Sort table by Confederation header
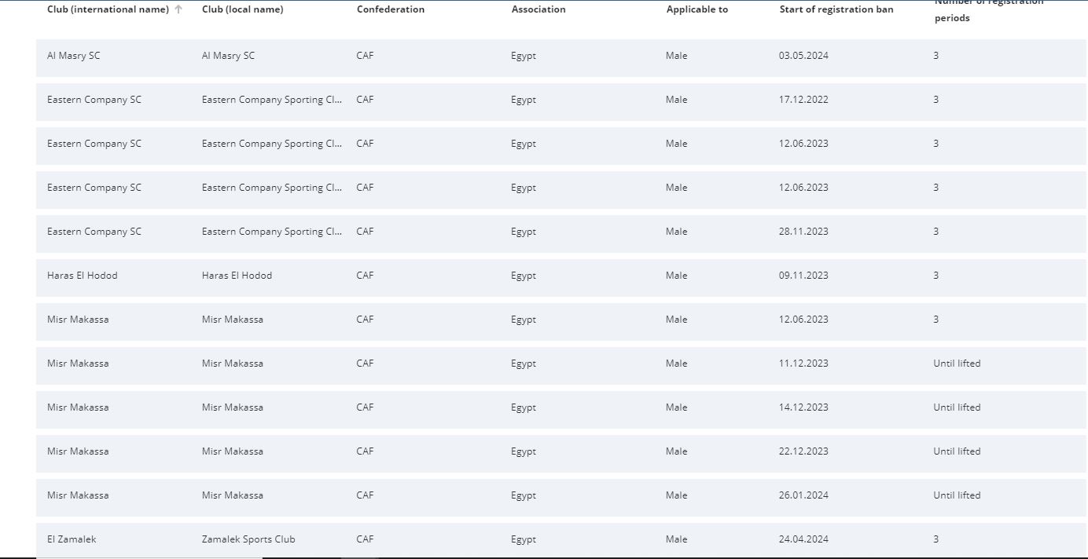1088x559 pixels. tap(390, 9)
